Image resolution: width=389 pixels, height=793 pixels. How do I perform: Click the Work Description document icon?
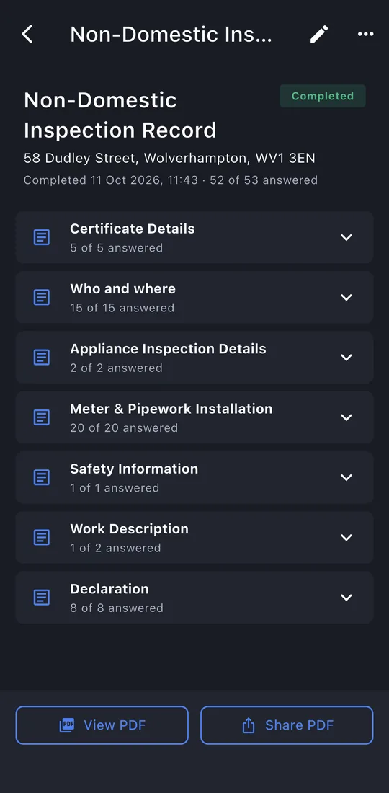(x=42, y=537)
